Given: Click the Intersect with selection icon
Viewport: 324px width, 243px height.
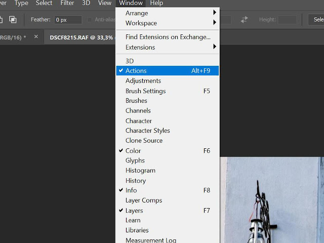Looking at the screenshot, I should [13, 20].
